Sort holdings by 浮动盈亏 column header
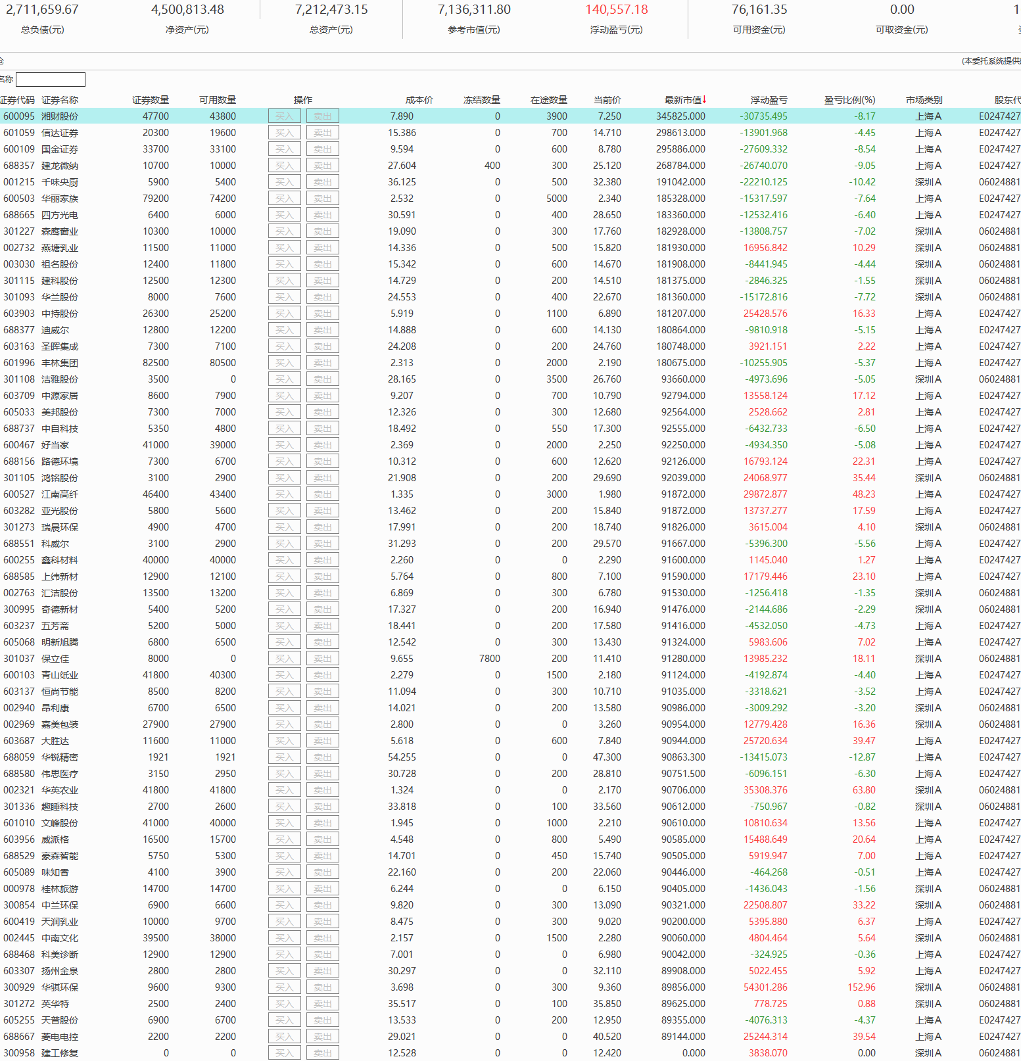The width and height of the screenshot is (1021, 1061). (769, 100)
